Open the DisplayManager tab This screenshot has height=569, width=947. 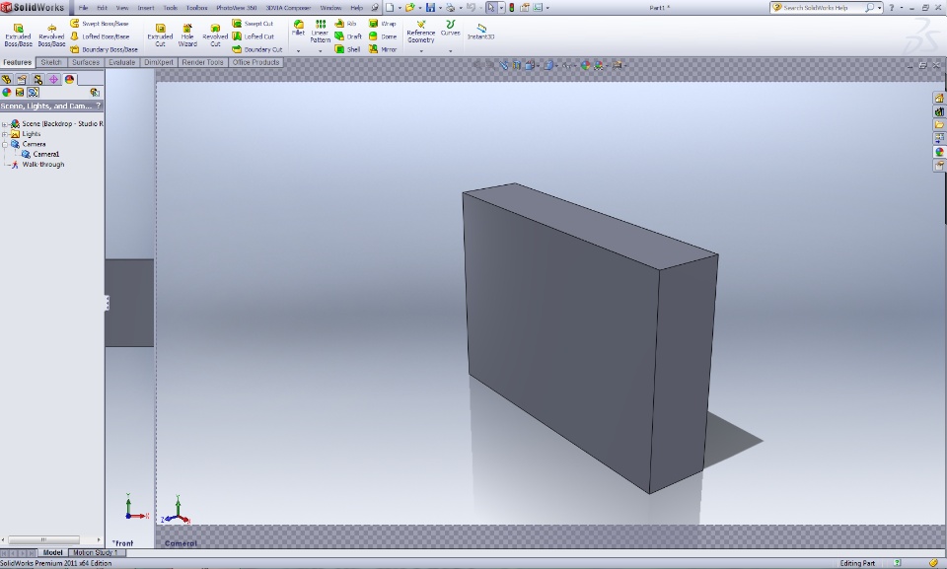(x=69, y=79)
